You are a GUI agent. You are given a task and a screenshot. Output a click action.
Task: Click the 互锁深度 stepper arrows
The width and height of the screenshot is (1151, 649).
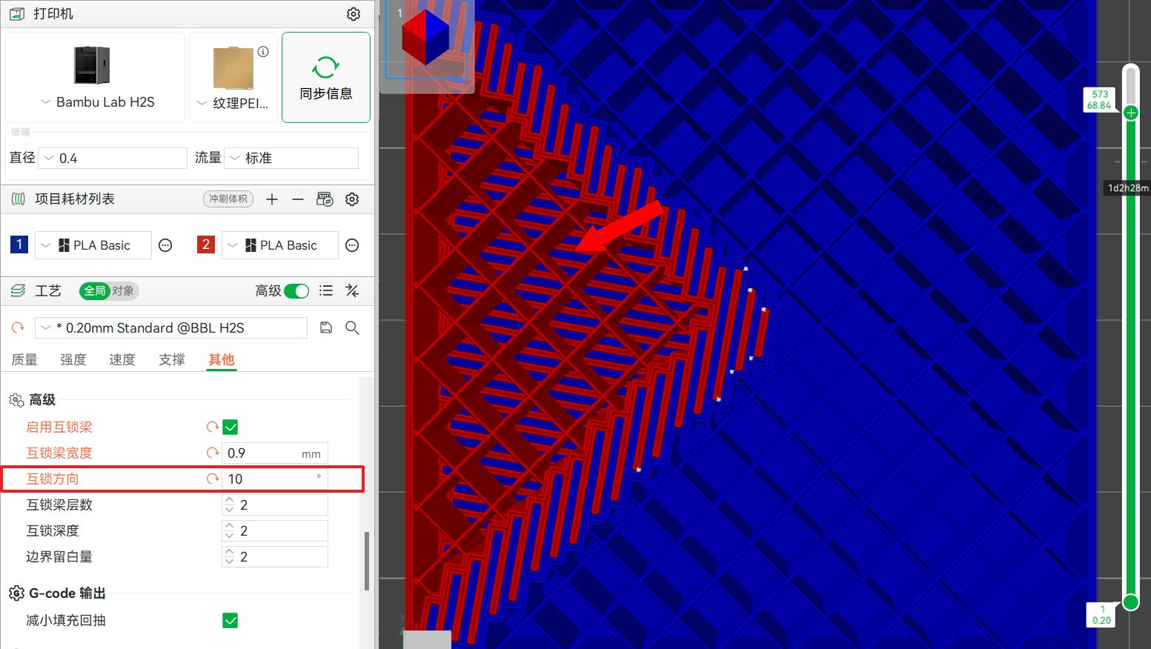click(x=229, y=530)
